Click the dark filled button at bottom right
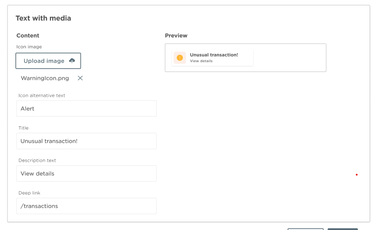The image size is (378, 230). (x=342, y=229)
